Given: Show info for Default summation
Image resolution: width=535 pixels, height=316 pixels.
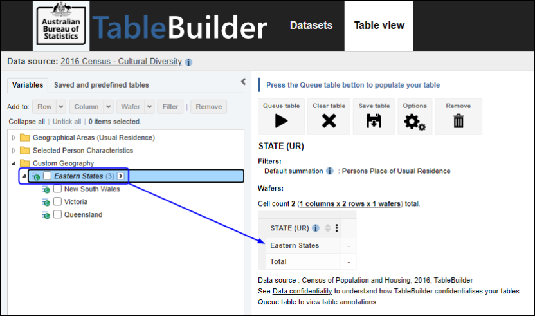Looking at the screenshot, I should (330, 171).
